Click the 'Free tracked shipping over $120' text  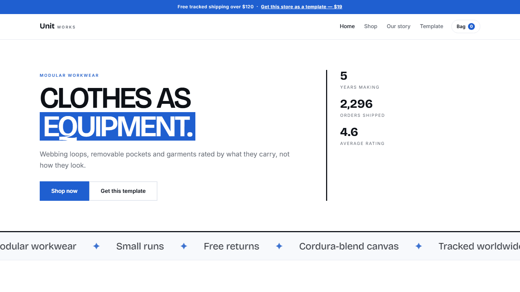(x=216, y=7)
